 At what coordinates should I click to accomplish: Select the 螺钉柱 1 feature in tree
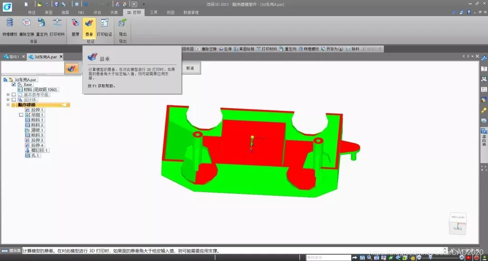tap(37, 150)
